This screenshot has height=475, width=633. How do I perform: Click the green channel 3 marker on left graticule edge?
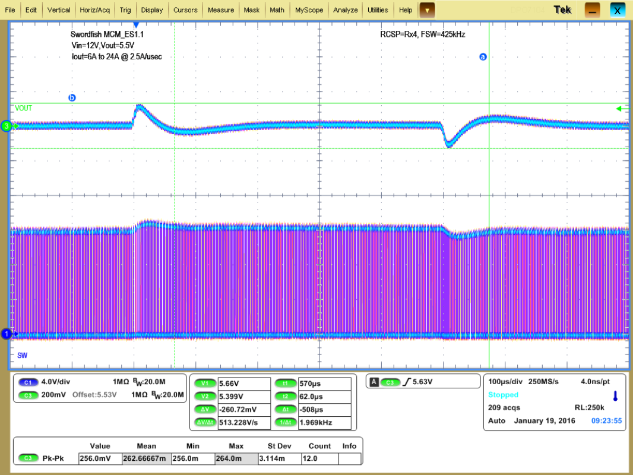[5, 126]
